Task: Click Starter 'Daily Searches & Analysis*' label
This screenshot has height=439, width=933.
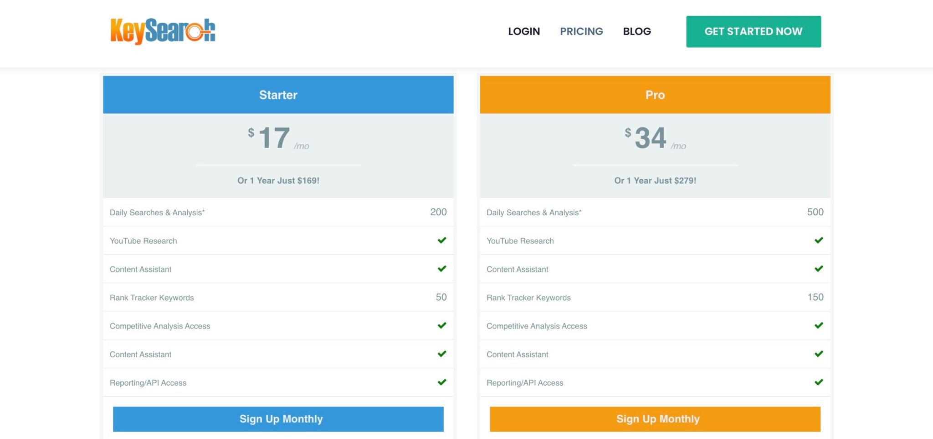Action: (x=157, y=212)
